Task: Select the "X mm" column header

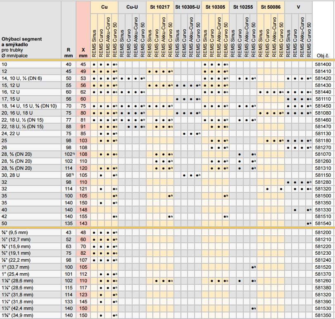Action: 83,53
